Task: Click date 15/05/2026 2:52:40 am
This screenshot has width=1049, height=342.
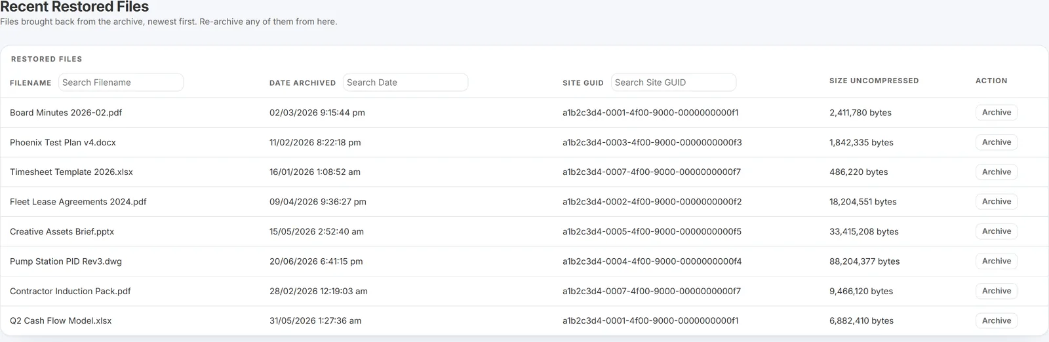Action: click(x=317, y=231)
